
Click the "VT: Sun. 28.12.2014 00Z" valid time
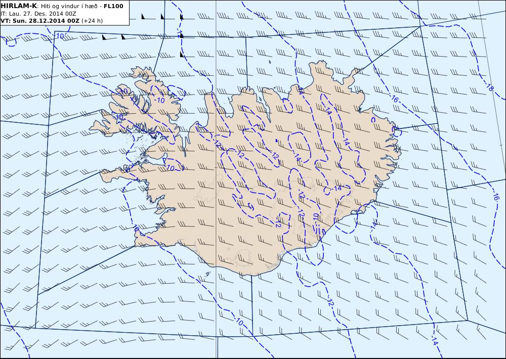pos(40,21)
